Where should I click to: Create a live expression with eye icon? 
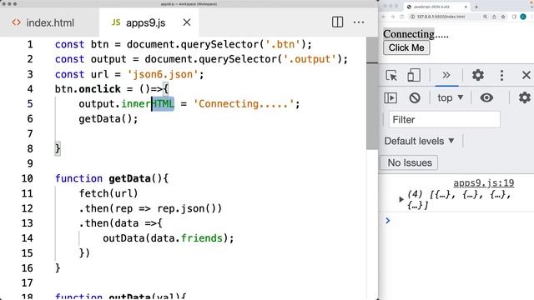[486, 98]
